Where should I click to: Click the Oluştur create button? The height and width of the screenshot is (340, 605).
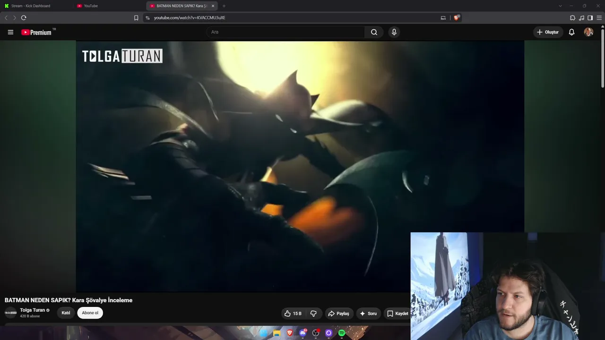(x=548, y=32)
